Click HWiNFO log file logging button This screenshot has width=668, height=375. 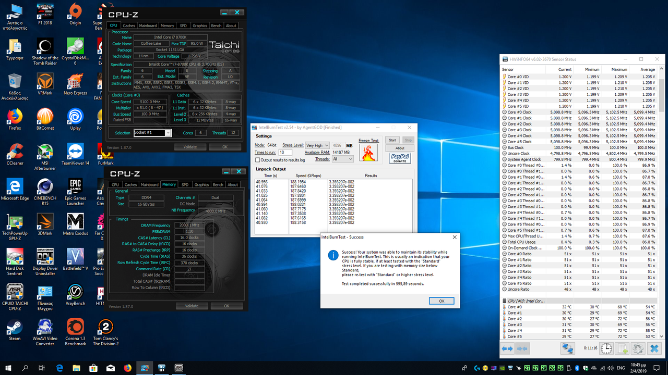pos(622,348)
